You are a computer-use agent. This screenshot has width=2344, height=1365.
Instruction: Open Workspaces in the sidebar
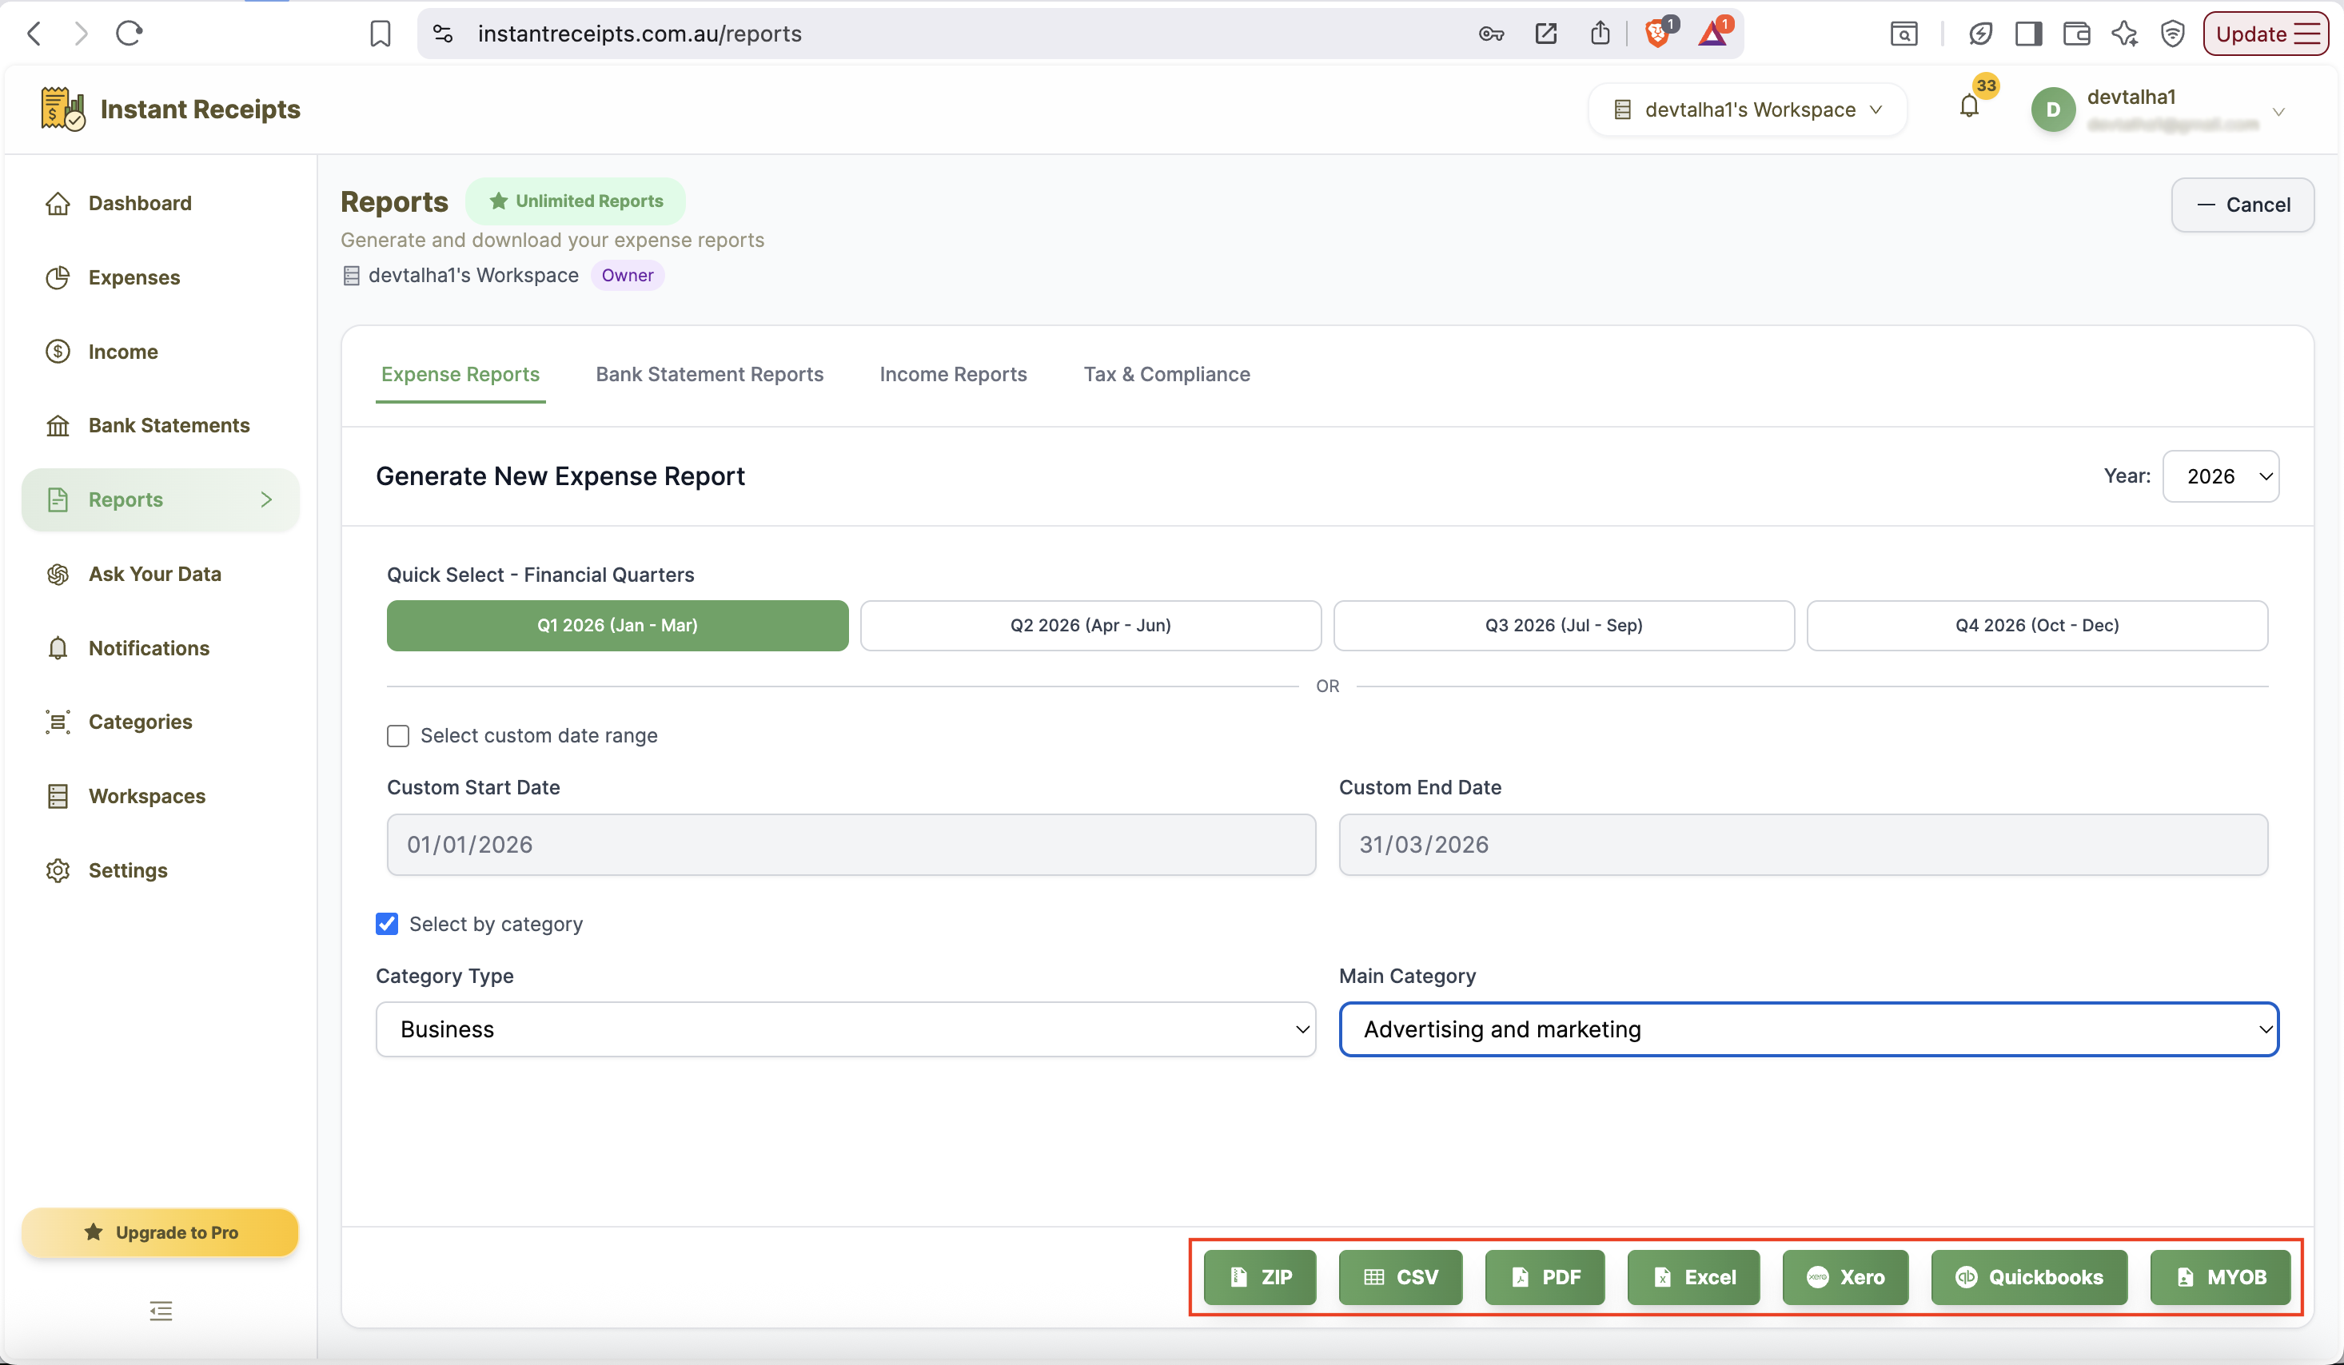point(147,796)
